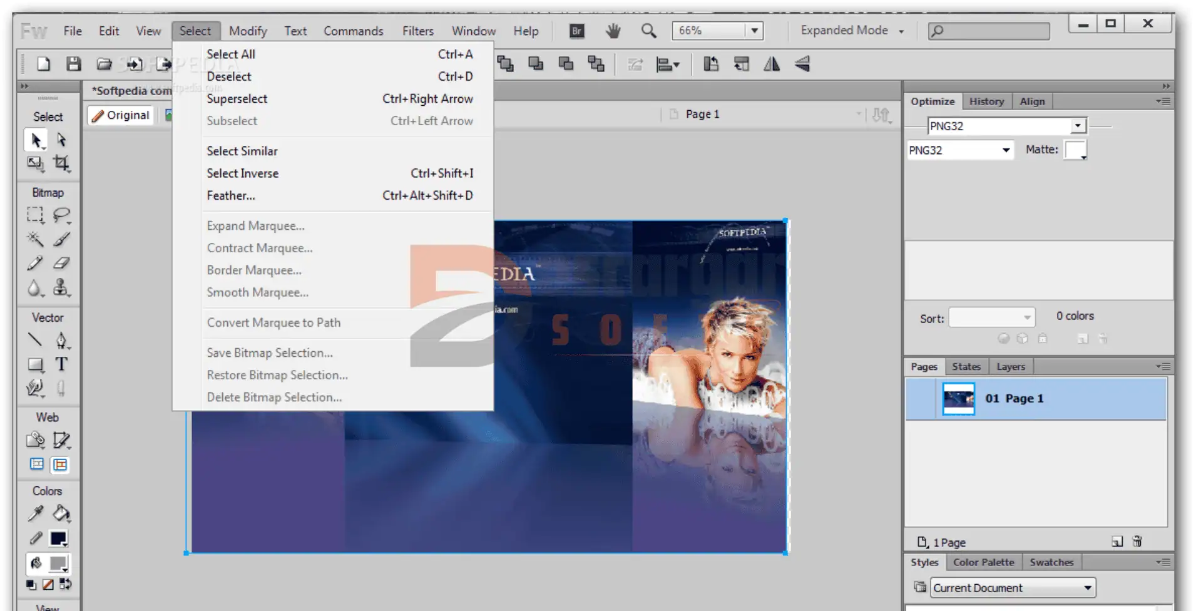Select the Rectangle Hotspot tool
The height and width of the screenshot is (611, 1196).
(36, 441)
